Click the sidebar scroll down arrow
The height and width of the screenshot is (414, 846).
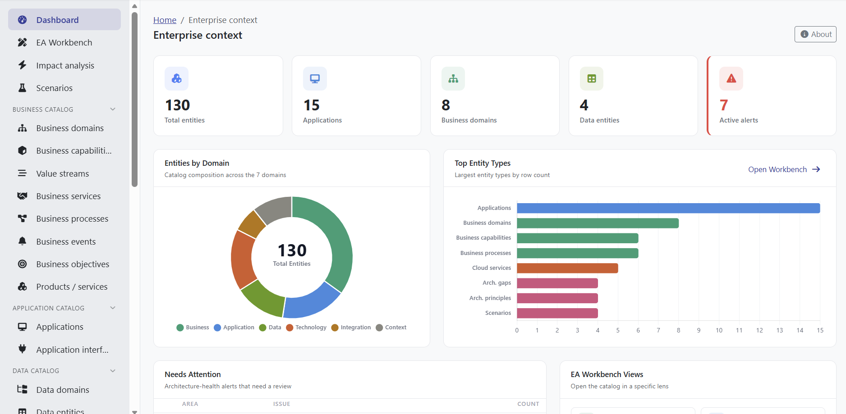[x=134, y=411]
